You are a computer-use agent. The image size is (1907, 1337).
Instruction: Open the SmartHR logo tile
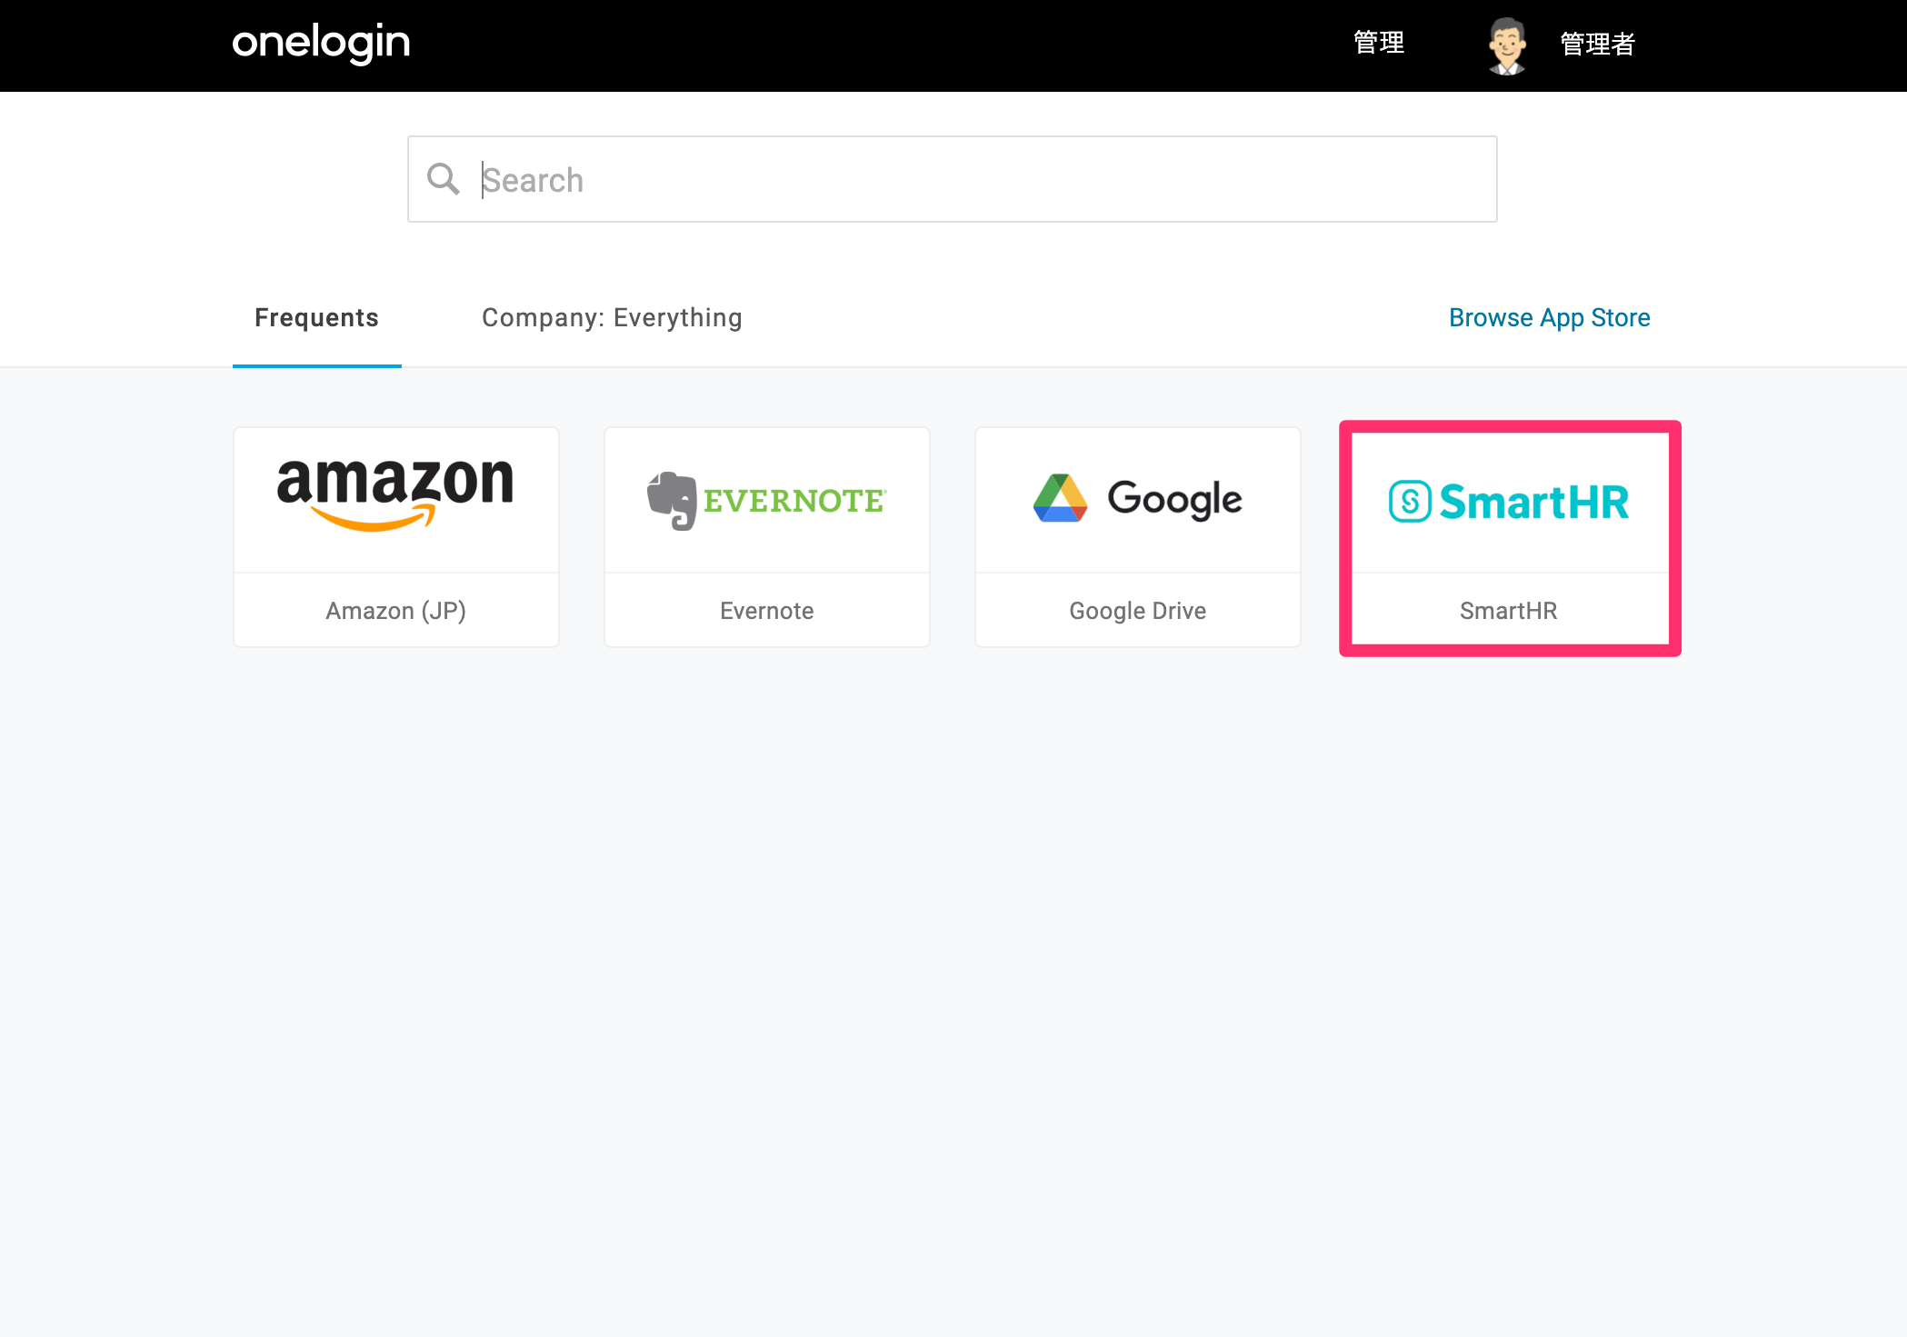coord(1509,500)
